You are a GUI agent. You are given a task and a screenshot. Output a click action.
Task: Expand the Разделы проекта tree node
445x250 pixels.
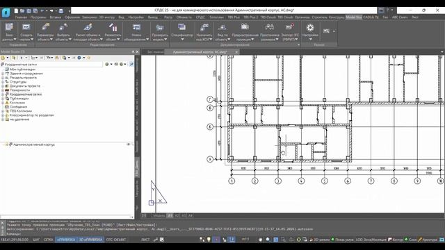coord(3,78)
